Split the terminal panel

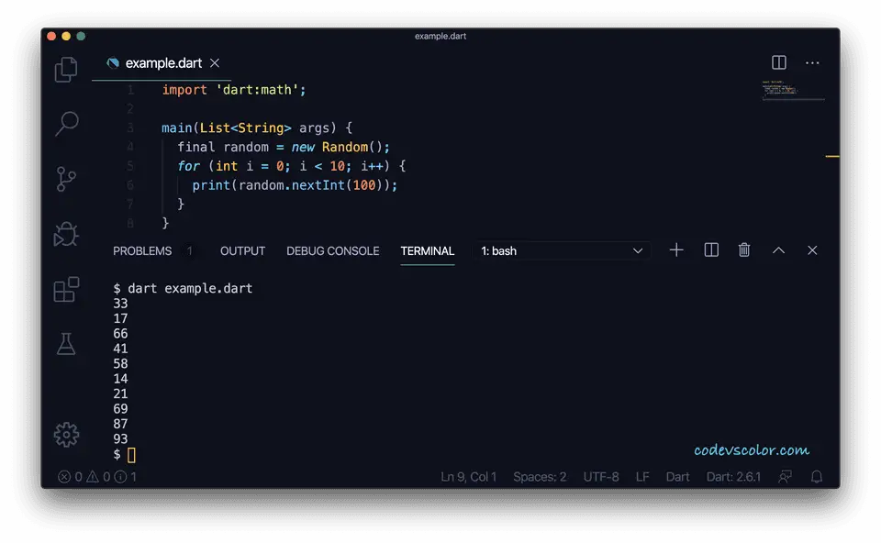(x=711, y=249)
